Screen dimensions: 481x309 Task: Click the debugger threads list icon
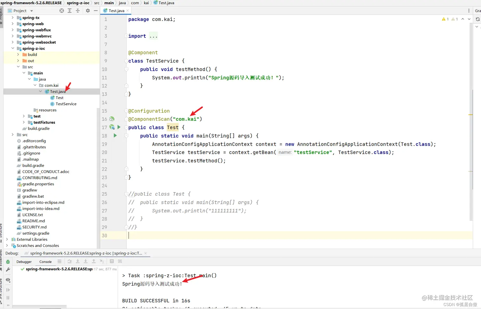[x=59, y=261]
